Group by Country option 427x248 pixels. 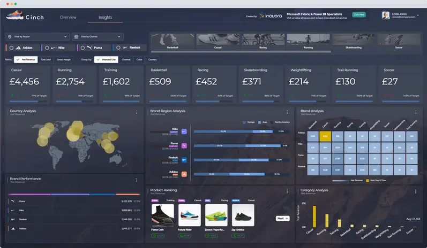coord(153,59)
